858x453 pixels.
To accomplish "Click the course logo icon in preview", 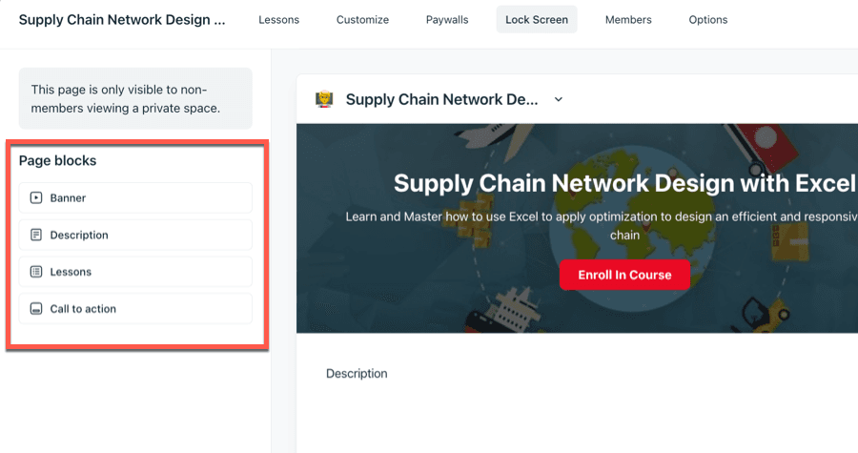I will tap(325, 99).
